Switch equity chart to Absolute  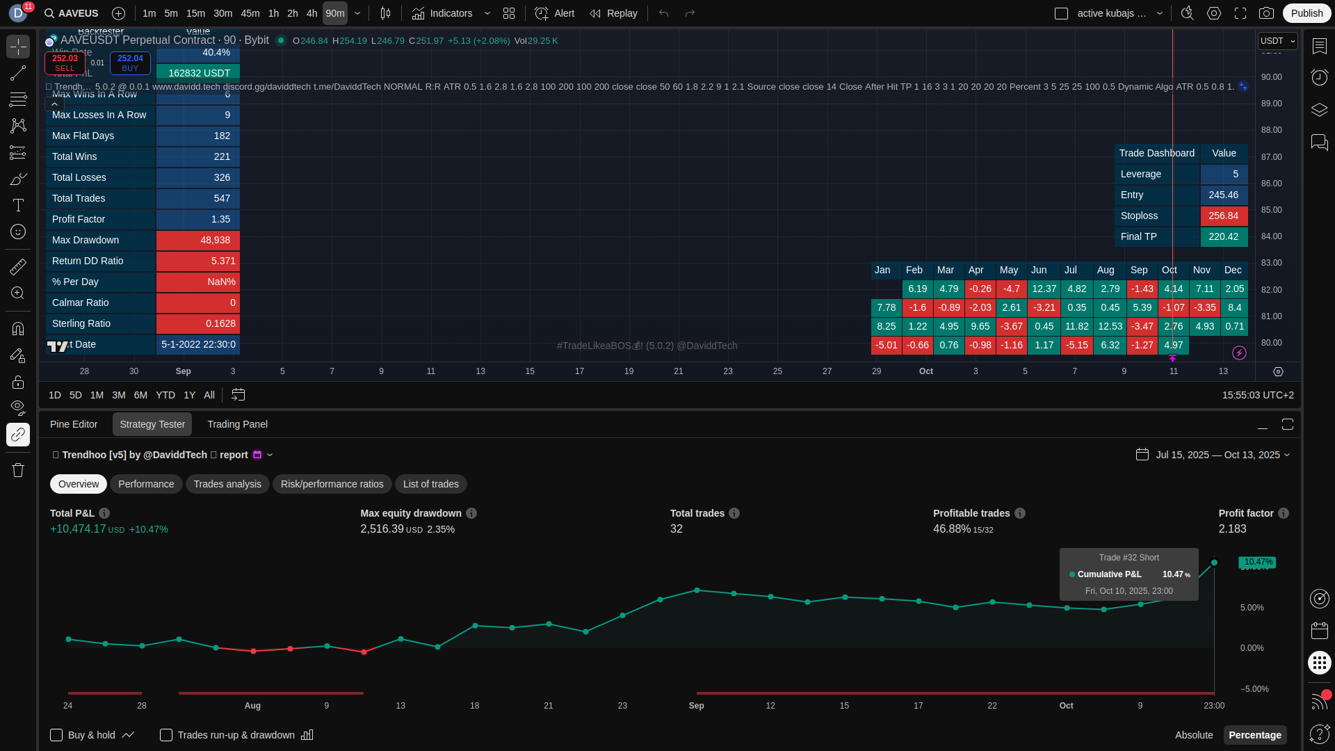1194,735
